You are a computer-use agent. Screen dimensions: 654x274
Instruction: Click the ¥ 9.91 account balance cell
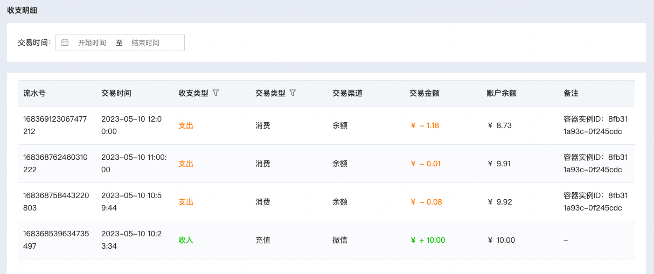(x=499, y=164)
